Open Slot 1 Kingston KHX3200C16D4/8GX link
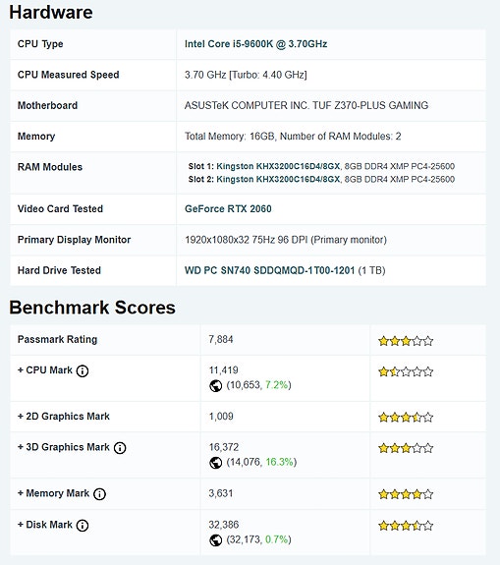 (278, 166)
